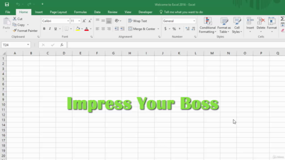Expand the Underline style dropdown arrow

point(60,28)
